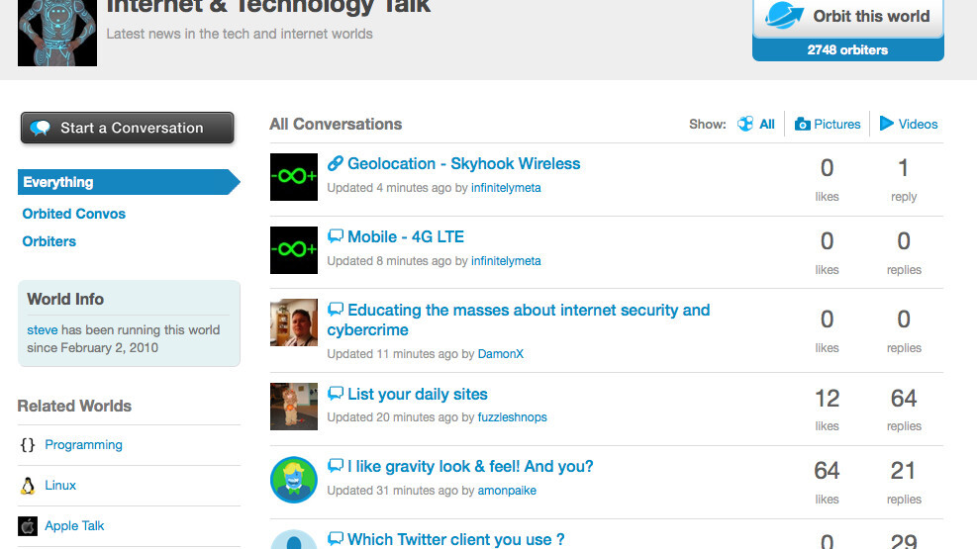The width and height of the screenshot is (977, 549).
Task: Open the Orbited Convos section
Action: [x=74, y=214]
